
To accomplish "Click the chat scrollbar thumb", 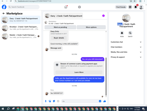I will coord(106,77).
